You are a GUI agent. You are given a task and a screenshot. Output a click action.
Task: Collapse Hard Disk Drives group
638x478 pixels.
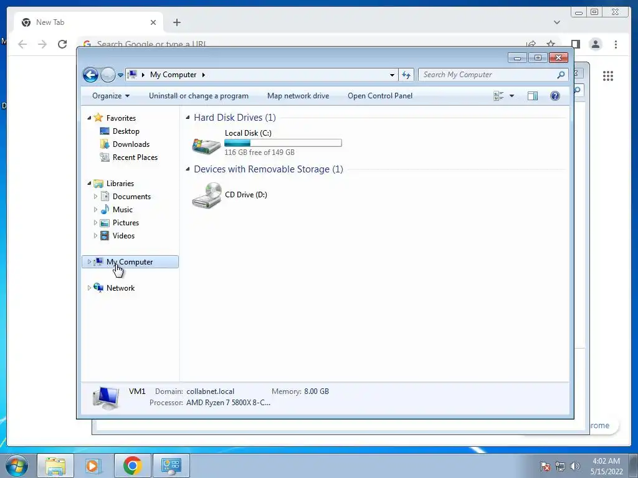188,118
